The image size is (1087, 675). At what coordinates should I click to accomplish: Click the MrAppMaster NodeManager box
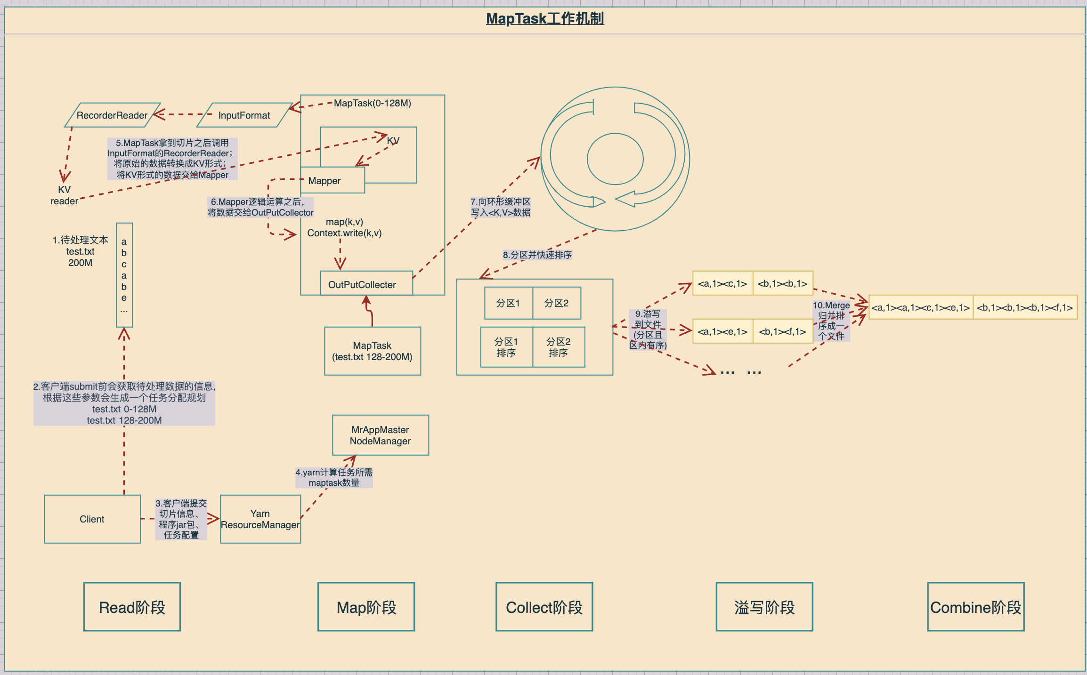380,435
